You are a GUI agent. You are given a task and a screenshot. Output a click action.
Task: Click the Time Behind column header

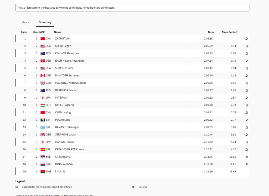coord(229,32)
